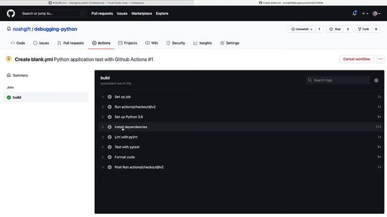Open the user avatar menu
The height and width of the screenshot is (217, 387).
376,14
